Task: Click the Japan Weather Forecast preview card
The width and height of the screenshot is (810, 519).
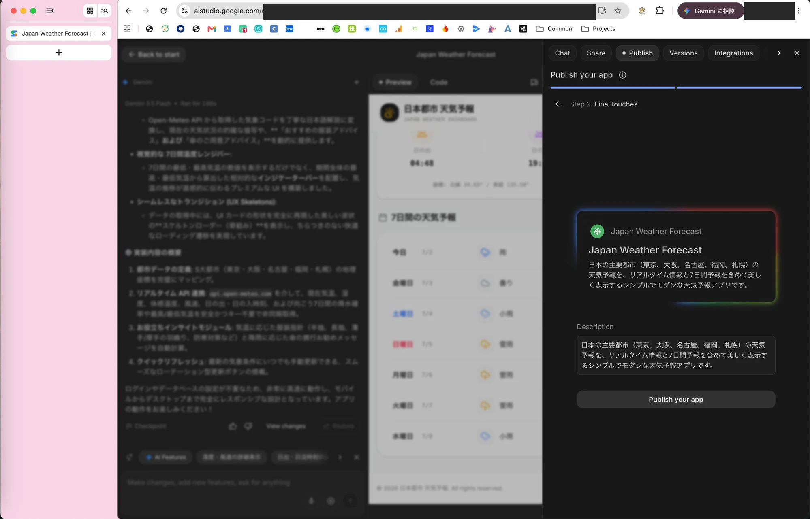Action: [675, 256]
